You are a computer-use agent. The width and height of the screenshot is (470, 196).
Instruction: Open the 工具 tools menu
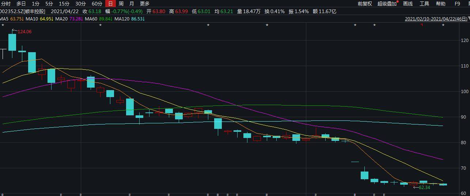[424, 4]
